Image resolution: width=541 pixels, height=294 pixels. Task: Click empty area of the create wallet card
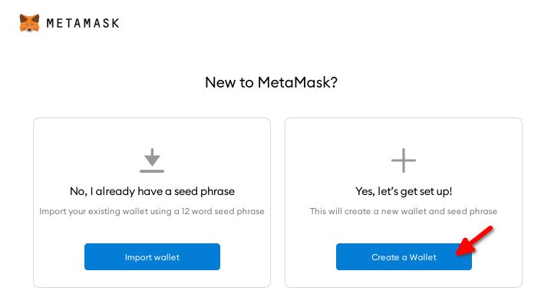404,133
